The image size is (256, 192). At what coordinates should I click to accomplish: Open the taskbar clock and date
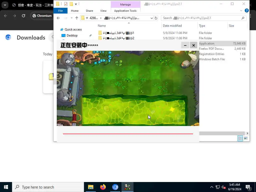pyautogui.click(x=234, y=187)
